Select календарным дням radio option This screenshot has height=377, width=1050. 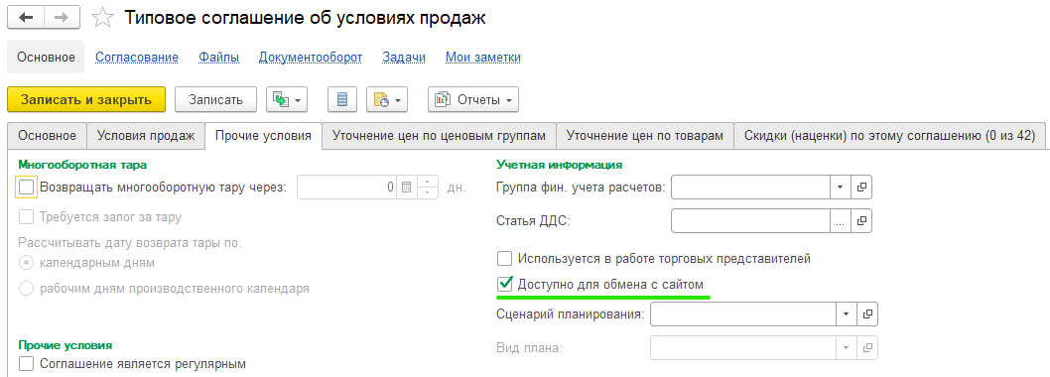pos(26,263)
